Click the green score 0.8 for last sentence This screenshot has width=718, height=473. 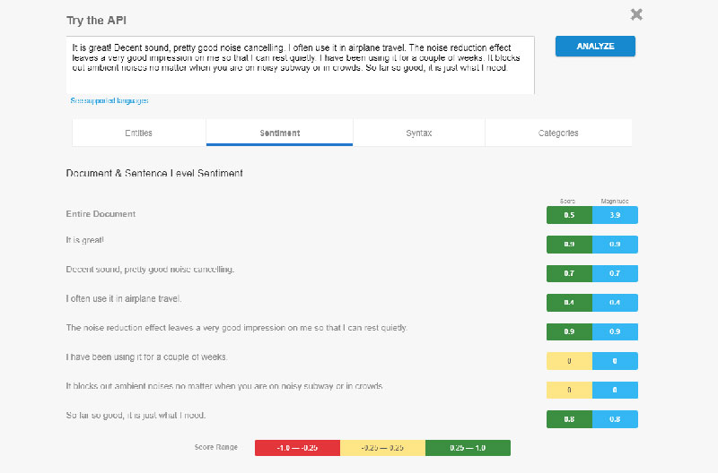coord(569,418)
